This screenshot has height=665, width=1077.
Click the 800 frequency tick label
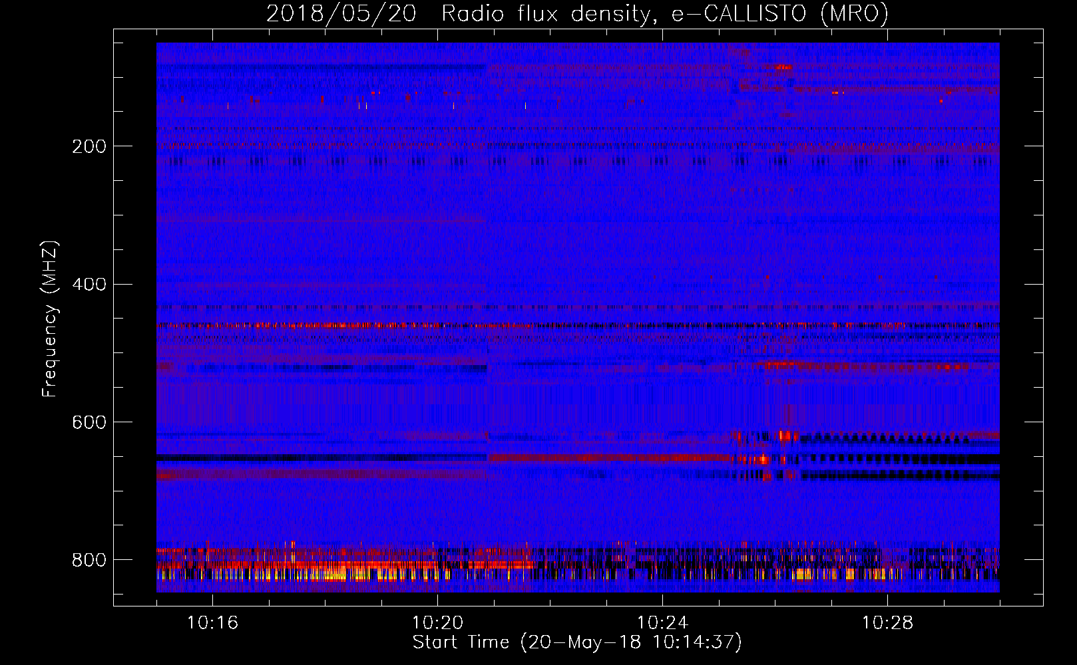point(89,560)
